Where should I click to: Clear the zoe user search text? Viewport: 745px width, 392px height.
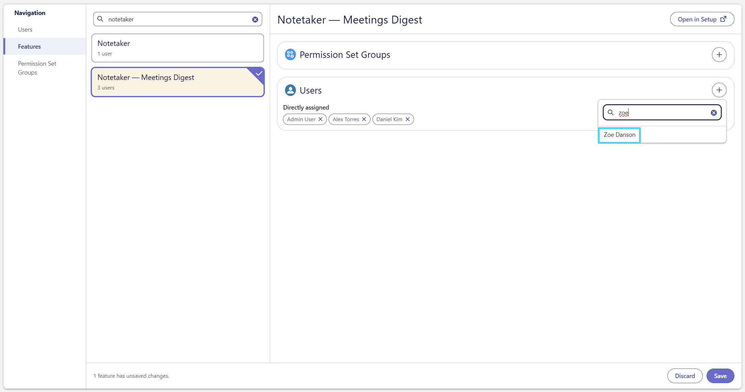[714, 113]
